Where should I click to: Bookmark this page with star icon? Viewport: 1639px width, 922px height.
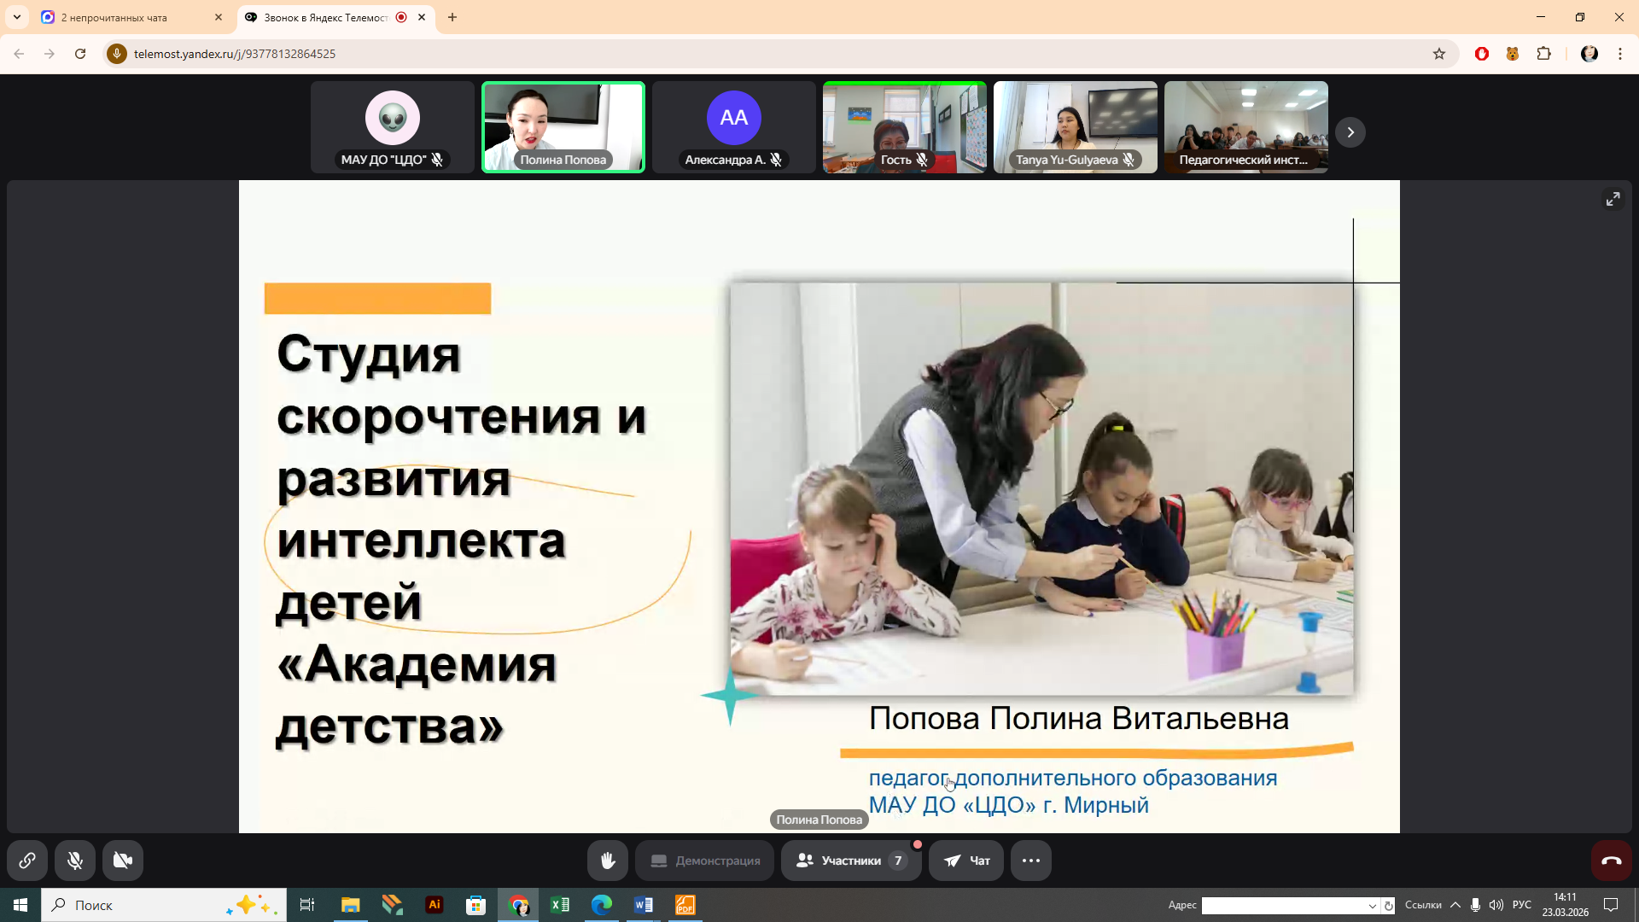point(1439,54)
